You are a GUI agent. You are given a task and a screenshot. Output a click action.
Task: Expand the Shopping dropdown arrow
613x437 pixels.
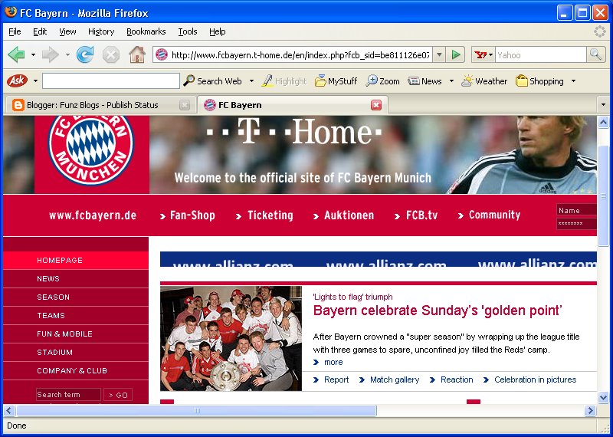pos(573,81)
